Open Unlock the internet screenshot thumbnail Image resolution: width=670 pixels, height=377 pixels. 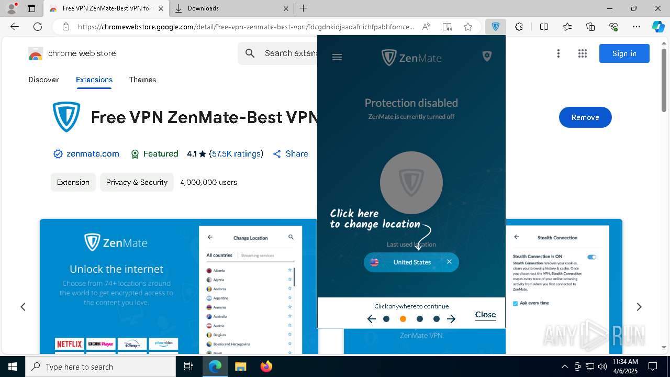point(178,286)
